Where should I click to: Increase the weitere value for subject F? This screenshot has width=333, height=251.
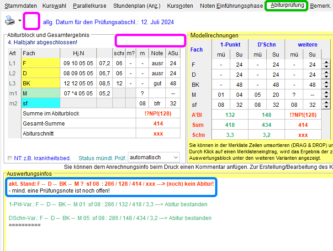pos(326,63)
